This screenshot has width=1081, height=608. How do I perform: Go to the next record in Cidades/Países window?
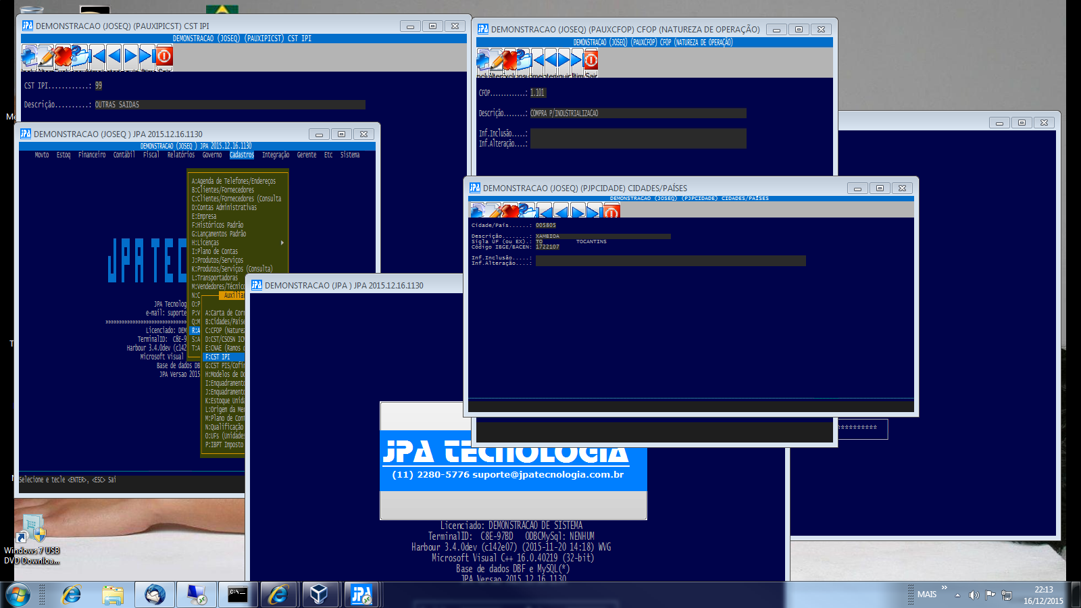click(x=578, y=212)
